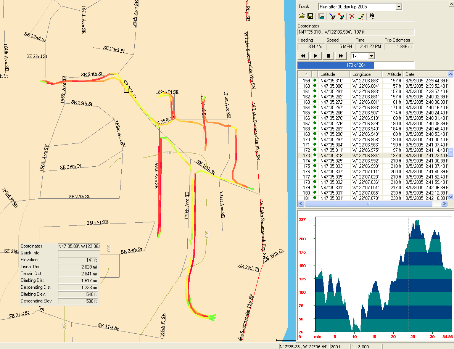The height and width of the screenshot is (349, 454).
Task: Click the blue-arrow send to GPS icon
Action: coord(332,16)
